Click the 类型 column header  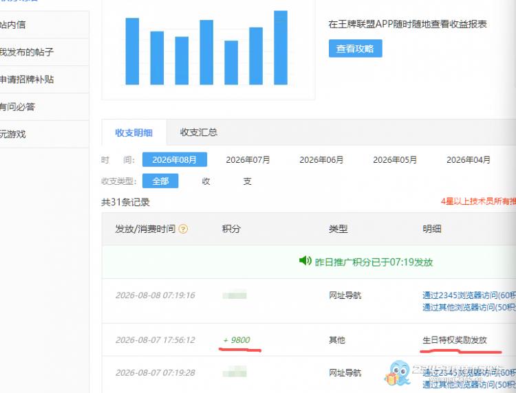tap(338, 229)
